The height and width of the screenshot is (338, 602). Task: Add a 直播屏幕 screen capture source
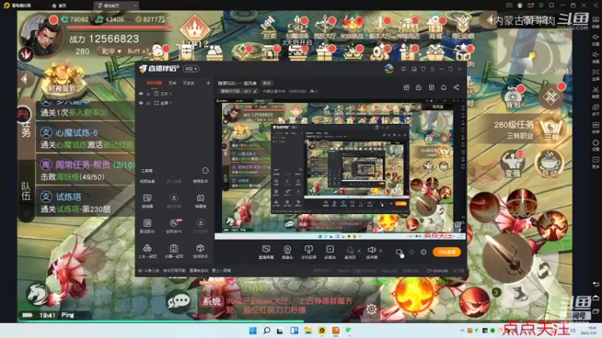[x=266, y=252]
